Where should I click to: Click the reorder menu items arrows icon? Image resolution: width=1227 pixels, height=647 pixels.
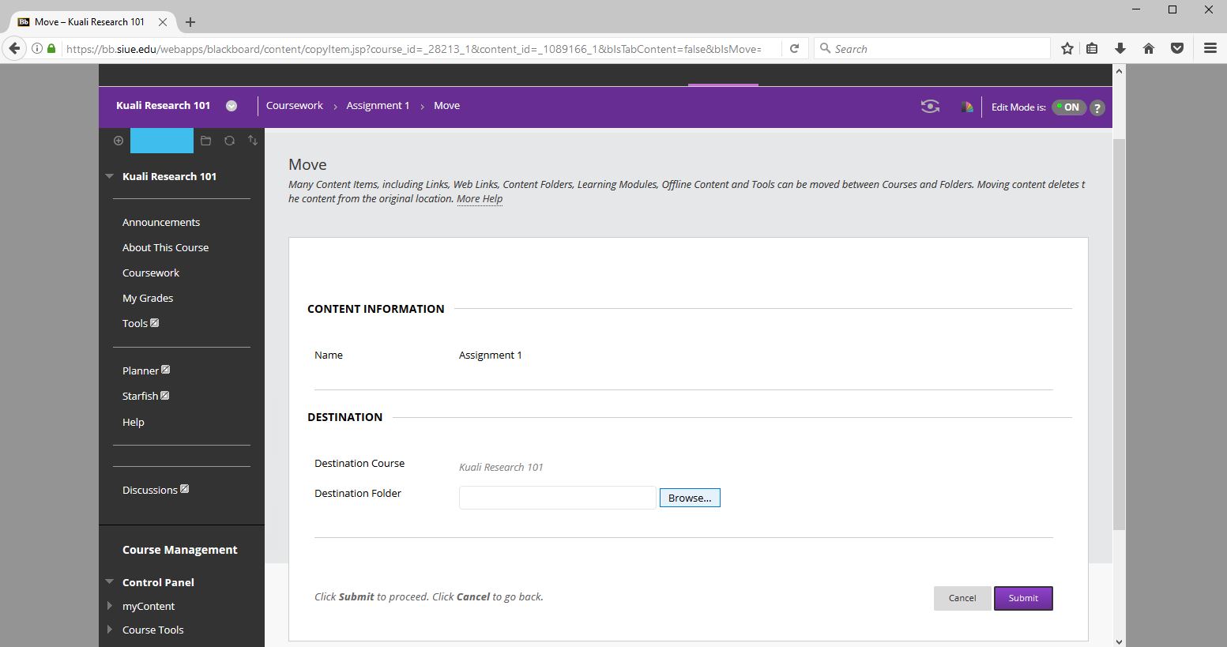(x=253, y=141)
